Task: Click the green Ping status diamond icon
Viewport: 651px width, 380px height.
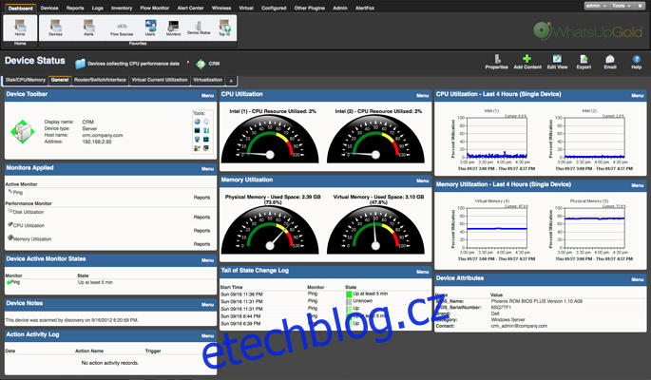Action: (9, 282)
